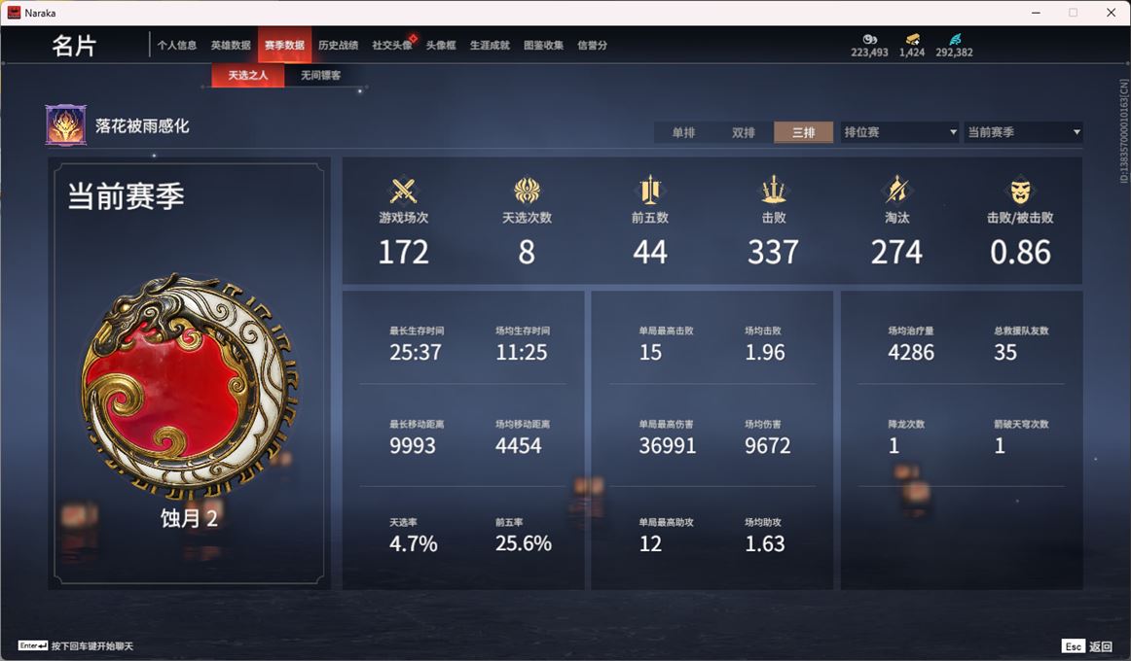Click the player avatar next to 落花被雨感化
The image size is (1131, 661).
65,125
